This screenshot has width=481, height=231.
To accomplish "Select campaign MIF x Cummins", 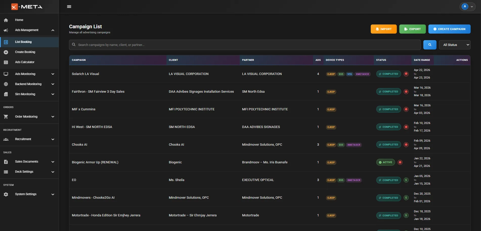I will [x=84, y=109].
